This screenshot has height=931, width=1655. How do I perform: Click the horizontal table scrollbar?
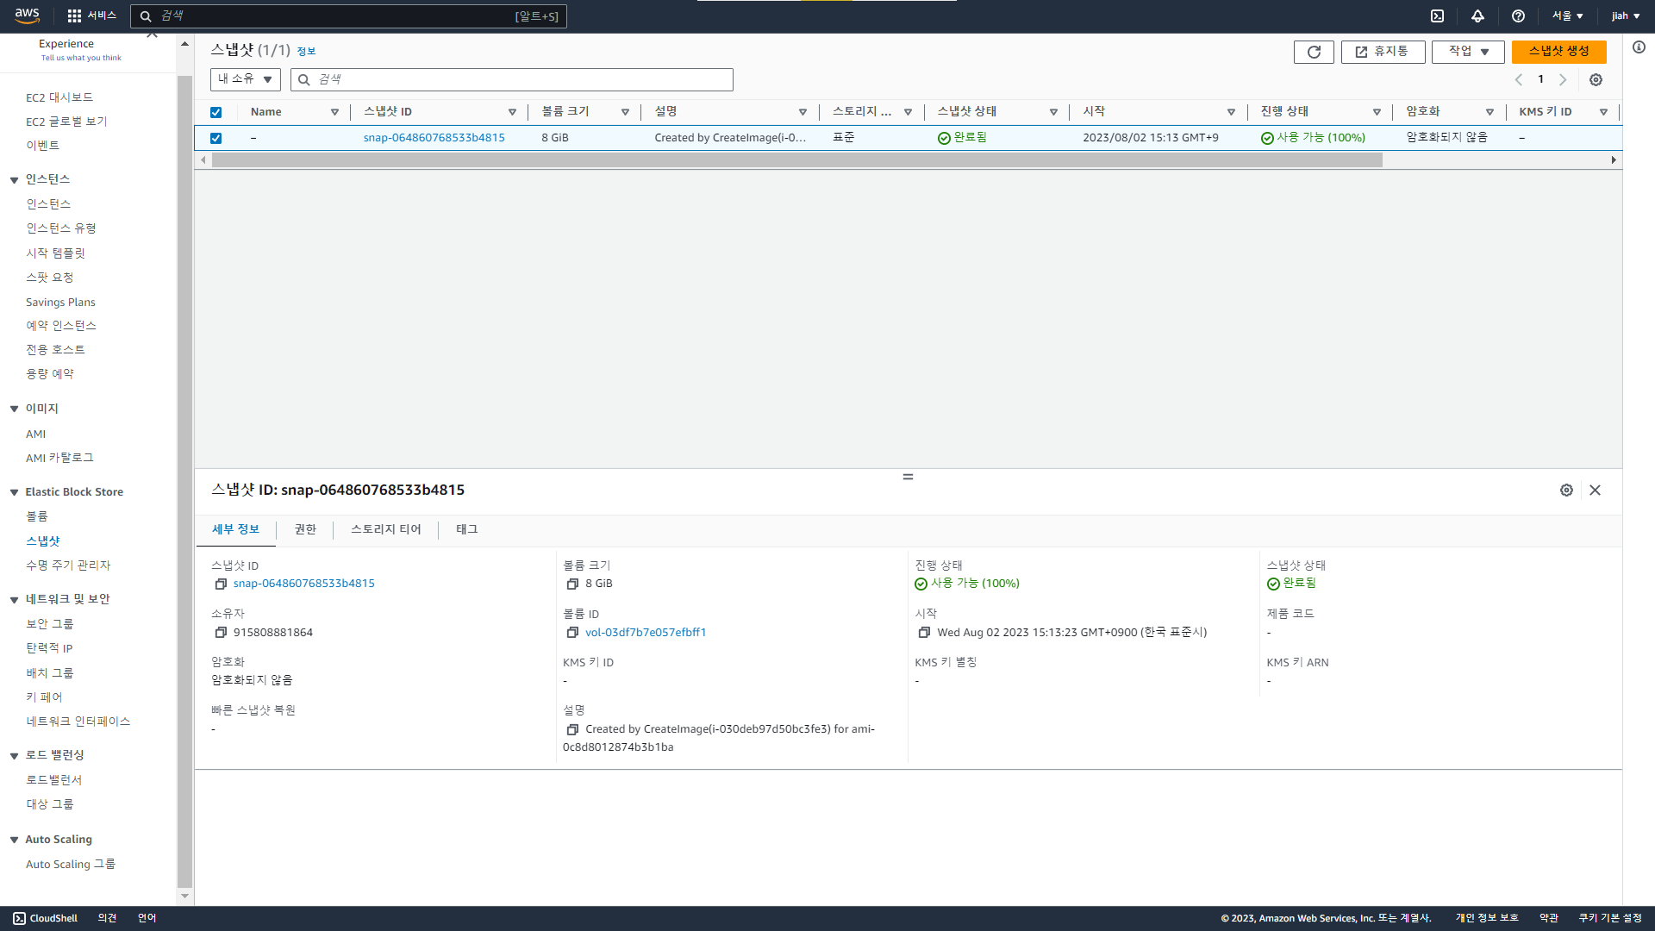point(797,160)
